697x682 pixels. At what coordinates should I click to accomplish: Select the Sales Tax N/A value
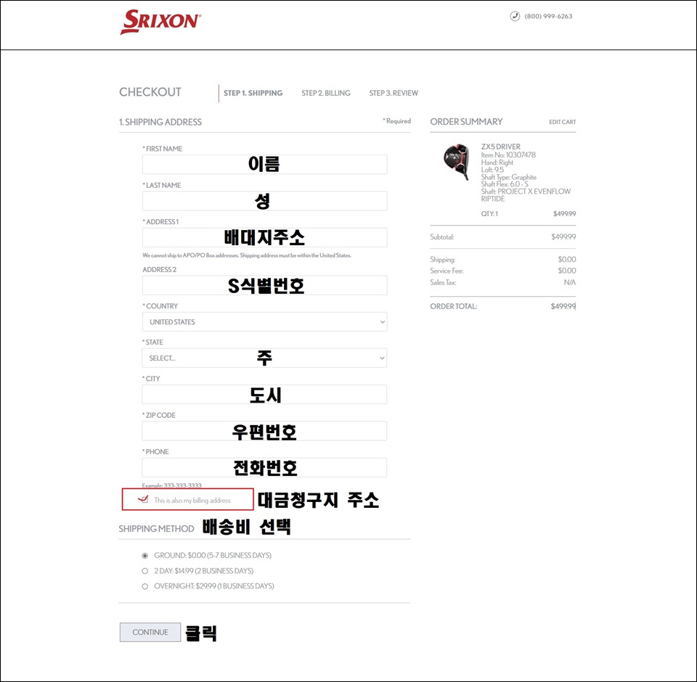click(570, 282)
